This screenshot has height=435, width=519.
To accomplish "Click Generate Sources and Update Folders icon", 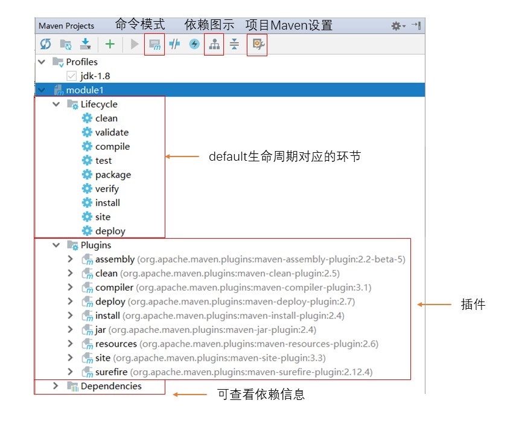I will tap(66, 44).
